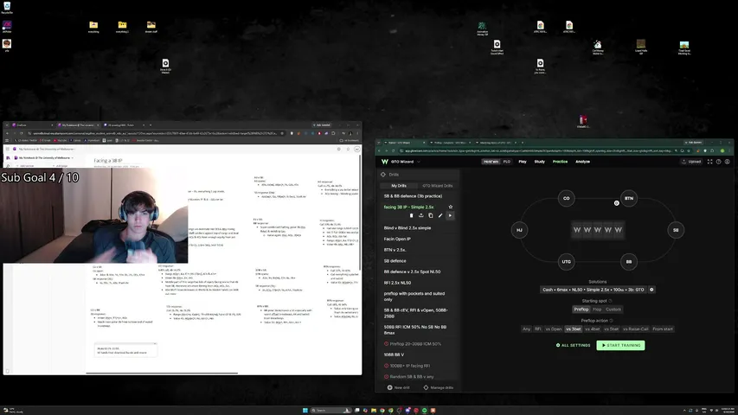The width and height of the screenshot is (738, 415).
Task: Select the SB seat on the poker table
Action: [x=676, y=230]
